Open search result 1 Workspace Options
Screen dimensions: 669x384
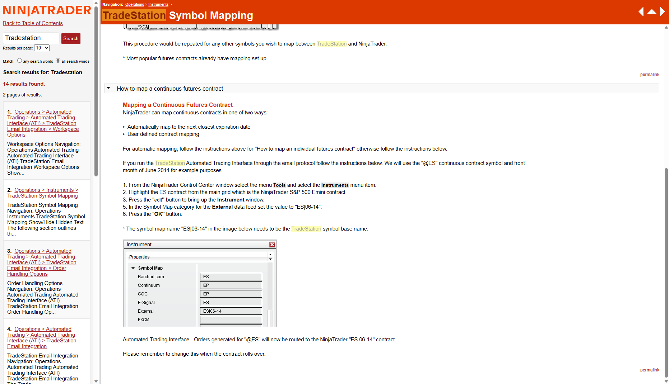coord(43,123)
